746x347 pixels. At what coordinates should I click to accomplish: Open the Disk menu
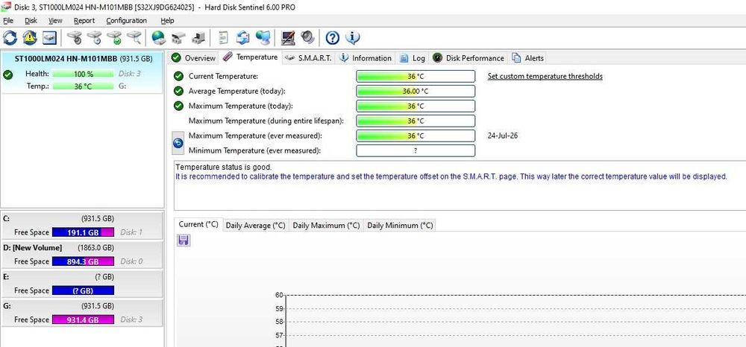click(x=31, y=20)
